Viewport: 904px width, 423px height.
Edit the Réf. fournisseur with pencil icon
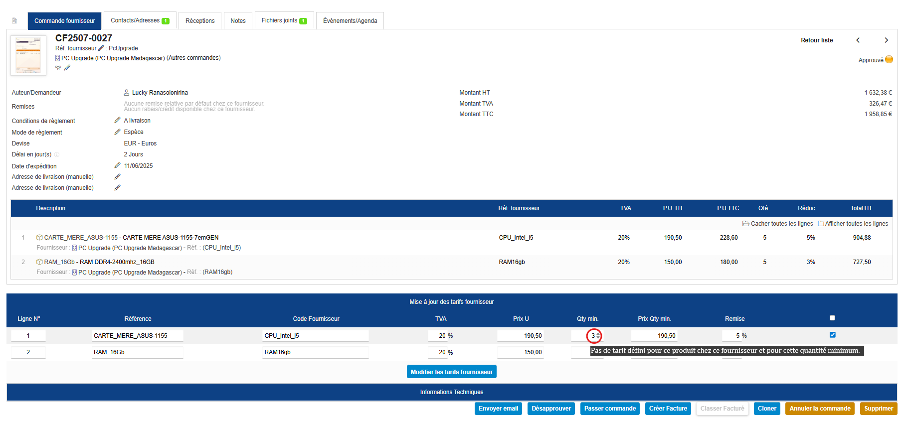coord(101,48)
